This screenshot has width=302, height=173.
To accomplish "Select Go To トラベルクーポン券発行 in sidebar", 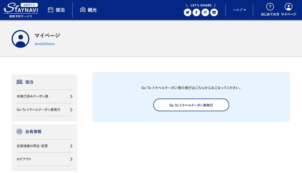I will click(x=39, y=110).
